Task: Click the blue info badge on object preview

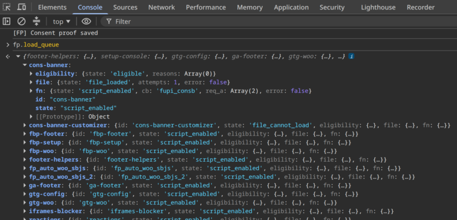Action: coord(352,56)
